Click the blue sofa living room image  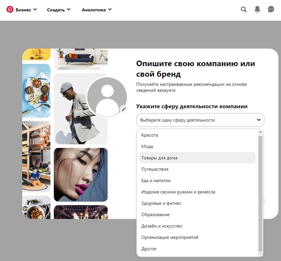(x=81, y=59)
